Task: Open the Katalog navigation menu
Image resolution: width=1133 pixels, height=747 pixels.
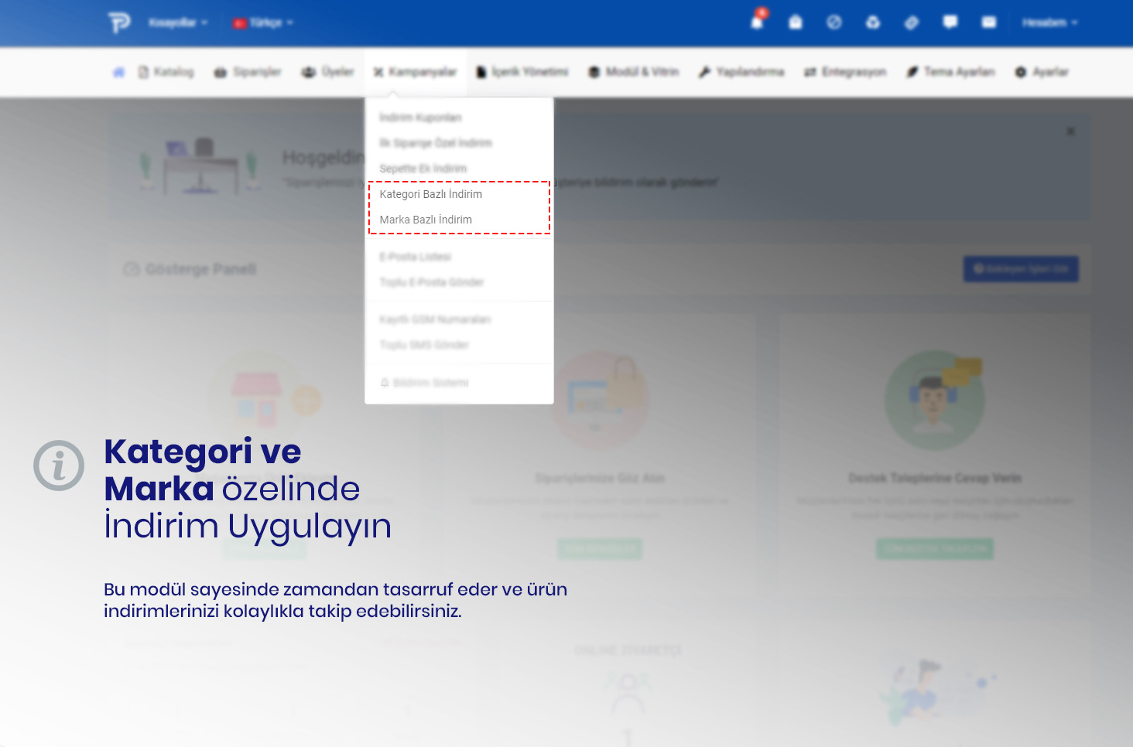Action: [166, 72]
